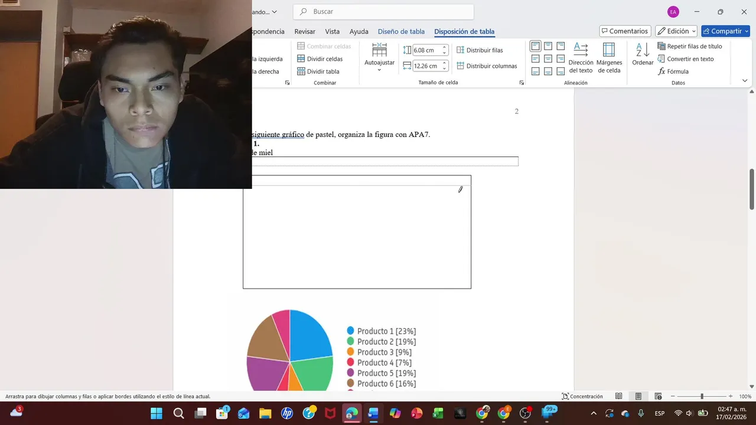This screenshot has height=425, width=756.
Task: Click the HP app taskbar icon
Action: pyautogui.click(x=287, y=413)
